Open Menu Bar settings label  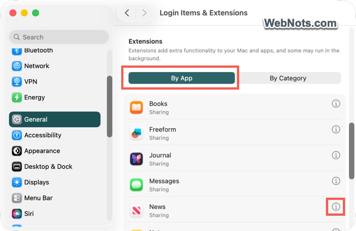38,198
